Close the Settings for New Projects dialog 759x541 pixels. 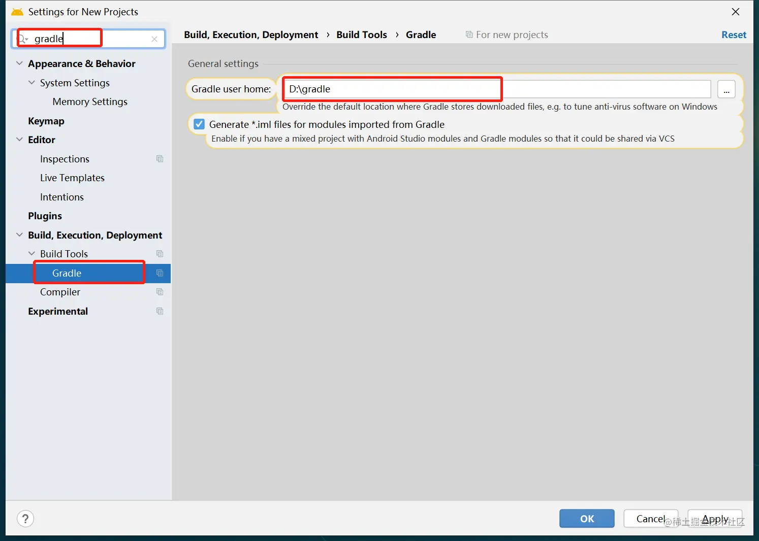click(x=736, y=12)
